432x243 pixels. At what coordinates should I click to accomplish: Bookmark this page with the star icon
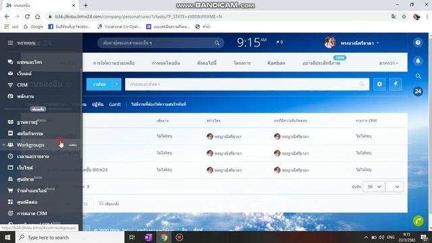(x=404, y=16)
